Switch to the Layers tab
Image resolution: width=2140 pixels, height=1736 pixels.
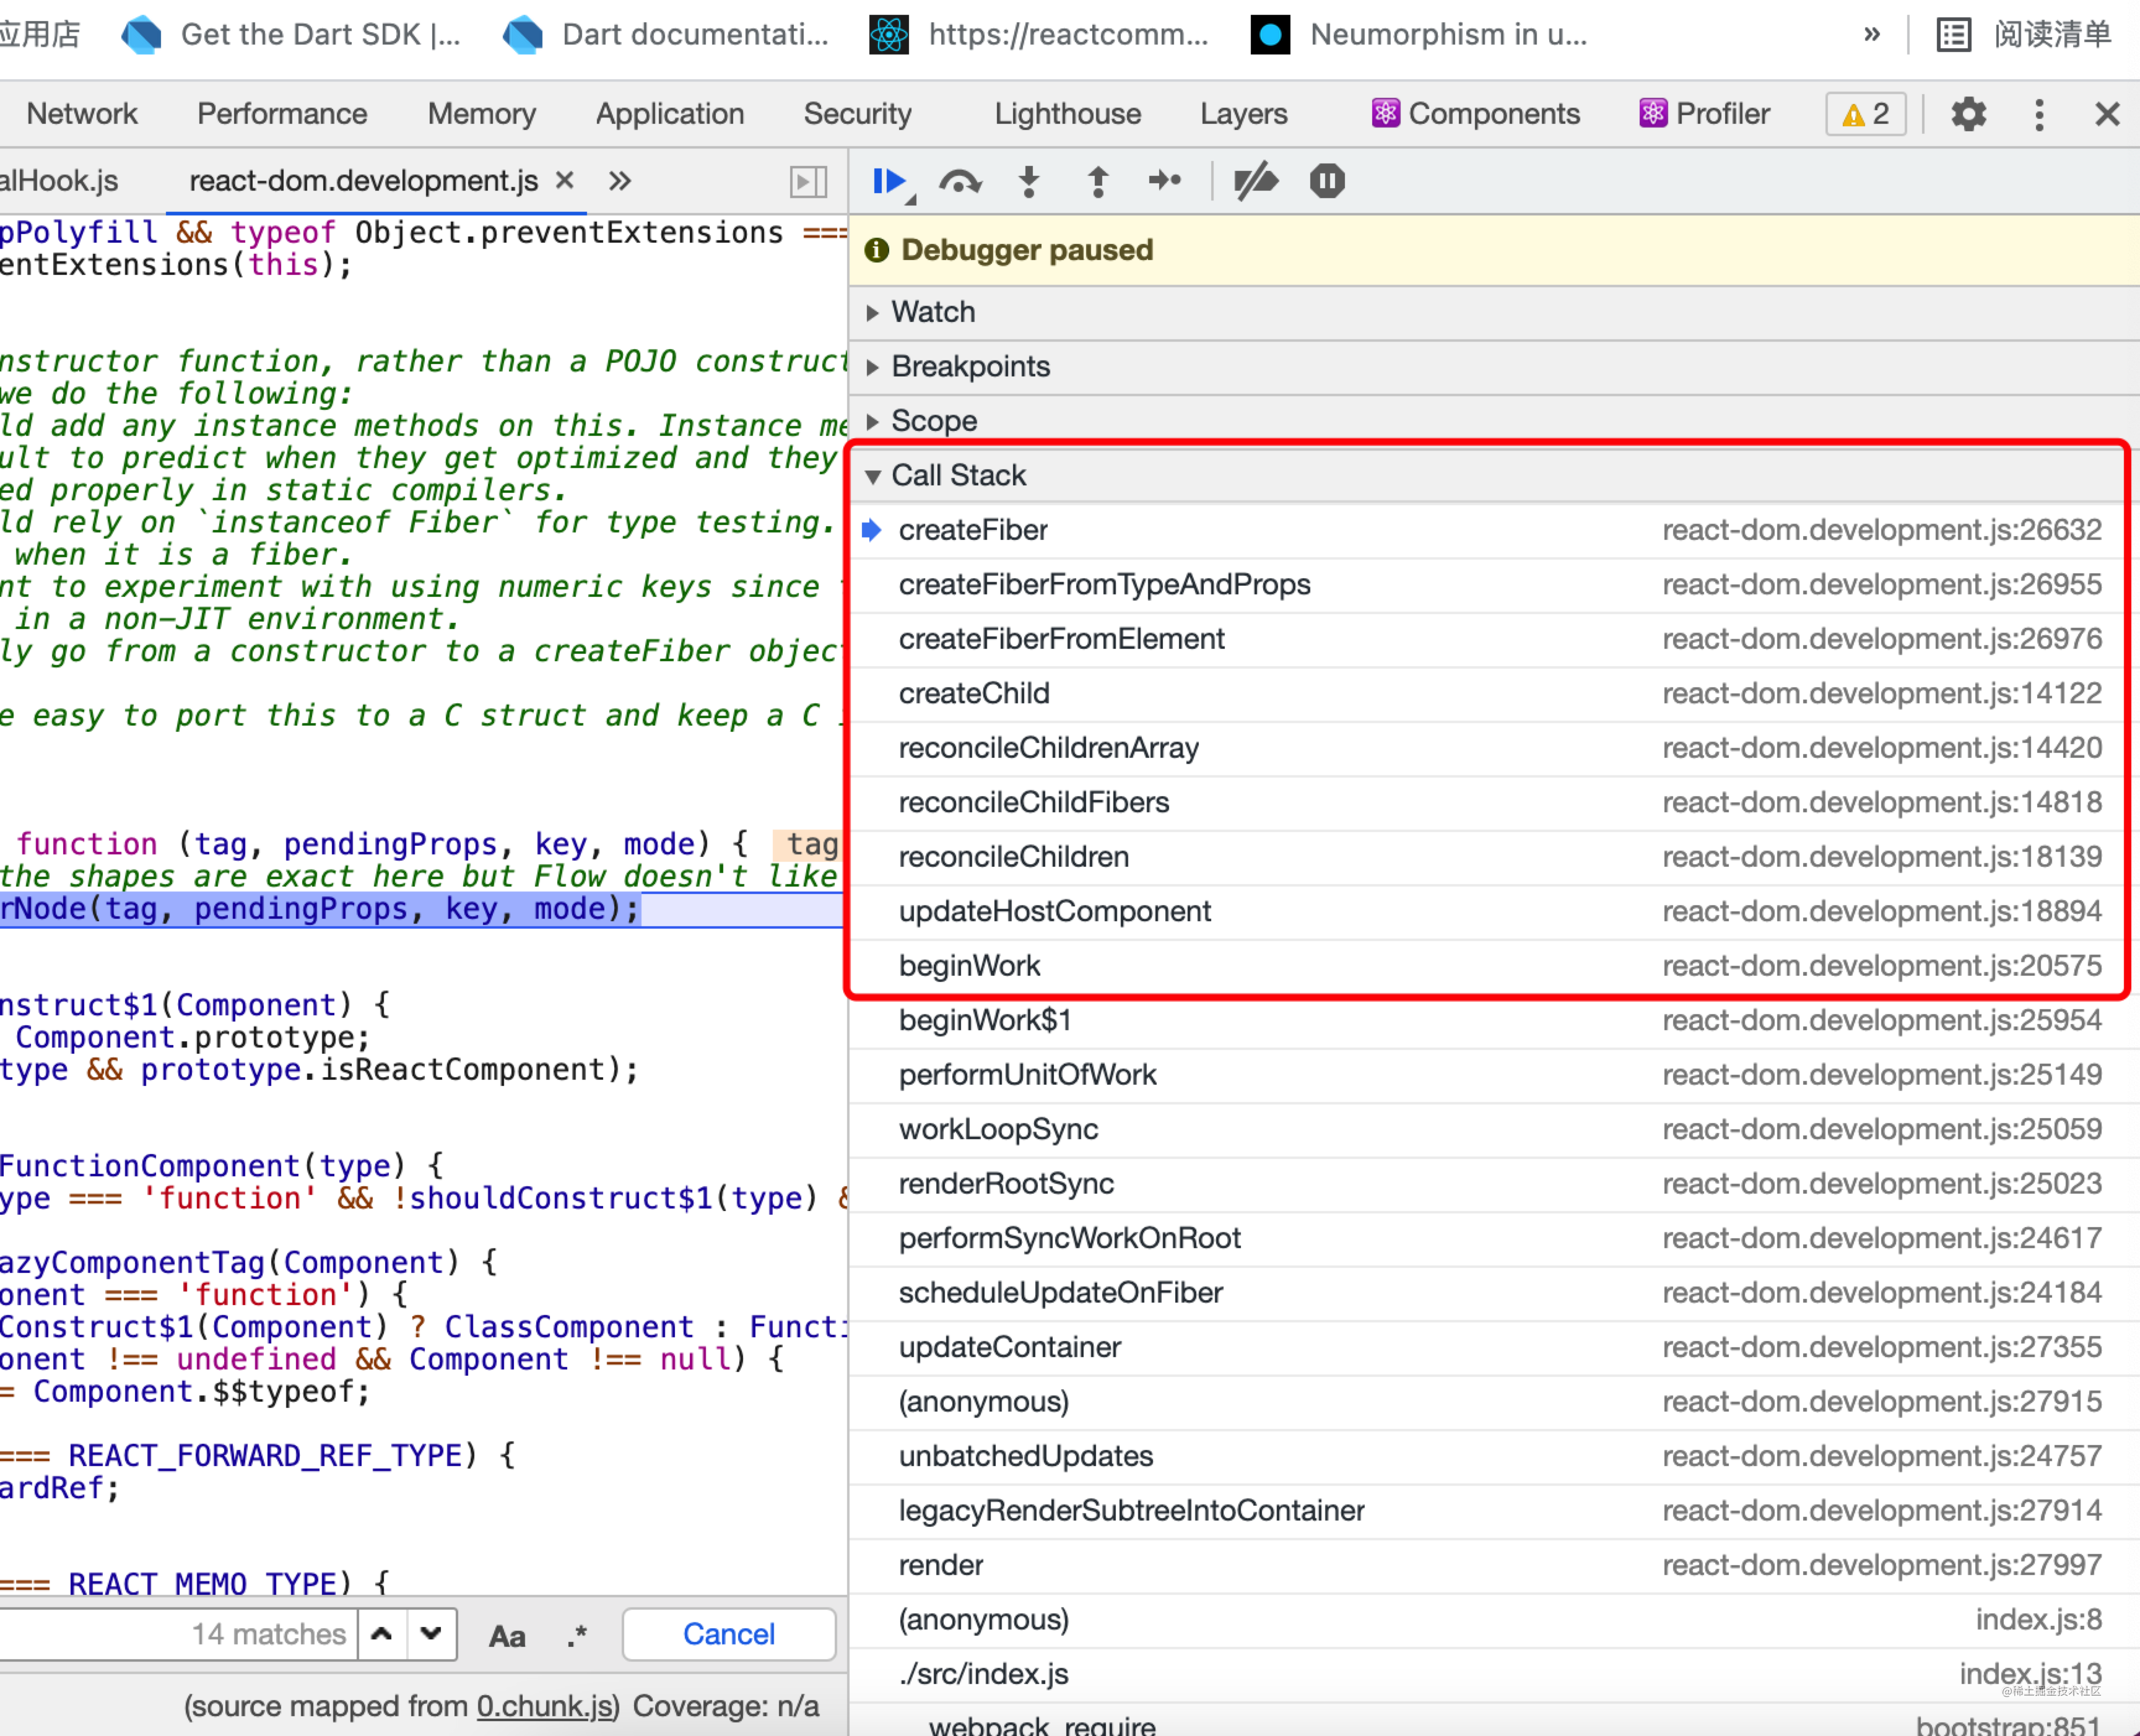1244,114
